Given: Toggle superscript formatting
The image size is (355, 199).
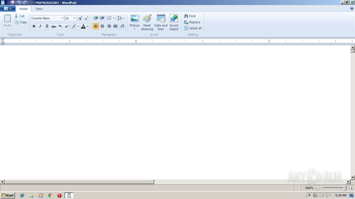Looking at the screenshot, I should tap(67, 26).
